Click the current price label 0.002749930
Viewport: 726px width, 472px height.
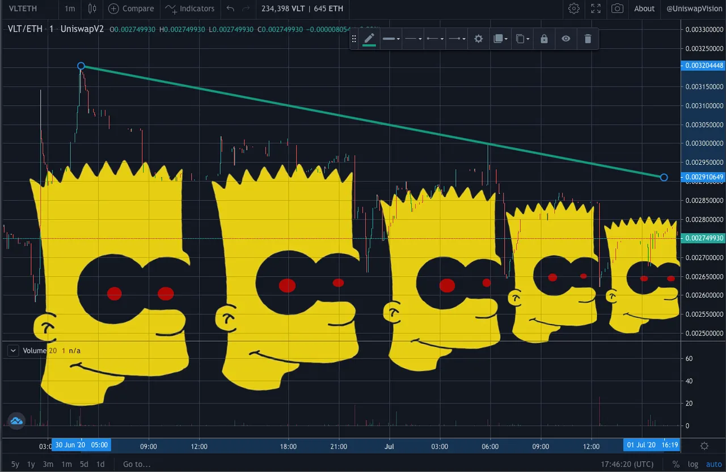pos(704,239)
